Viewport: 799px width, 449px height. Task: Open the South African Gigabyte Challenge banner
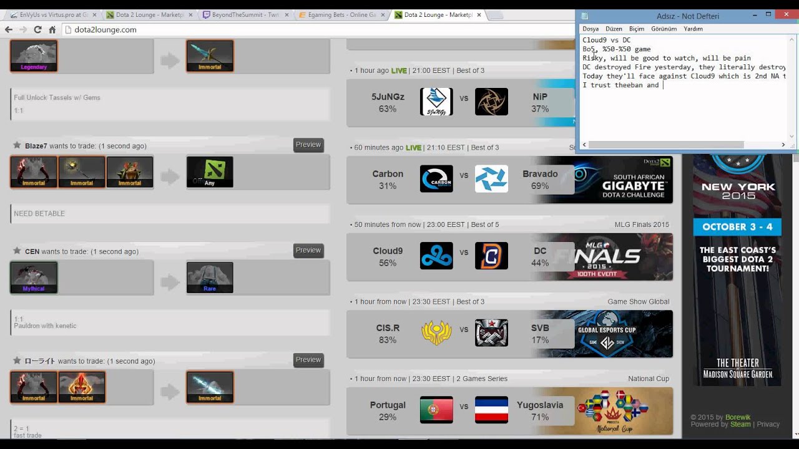623,180
